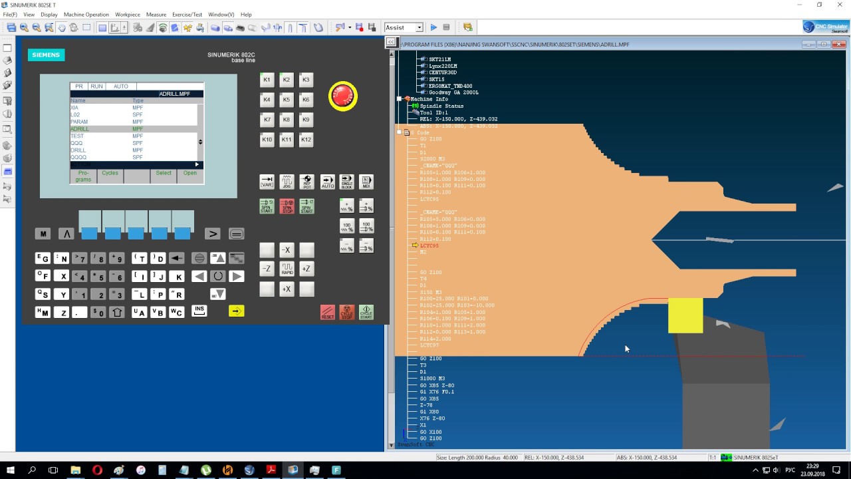The height and width of the screenshot is (479, 851).
Task: Click the red SPIN STOP key
Action: coord(287,206)
